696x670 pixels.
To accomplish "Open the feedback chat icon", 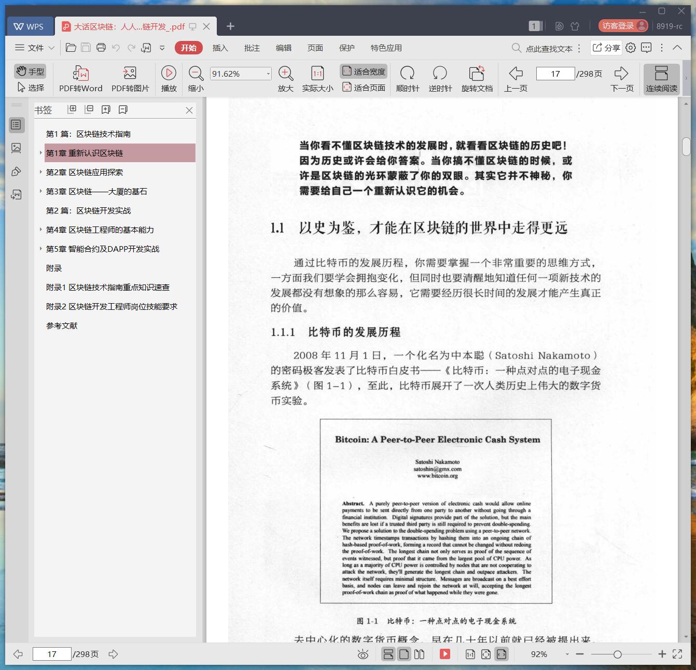I will 646,48.
